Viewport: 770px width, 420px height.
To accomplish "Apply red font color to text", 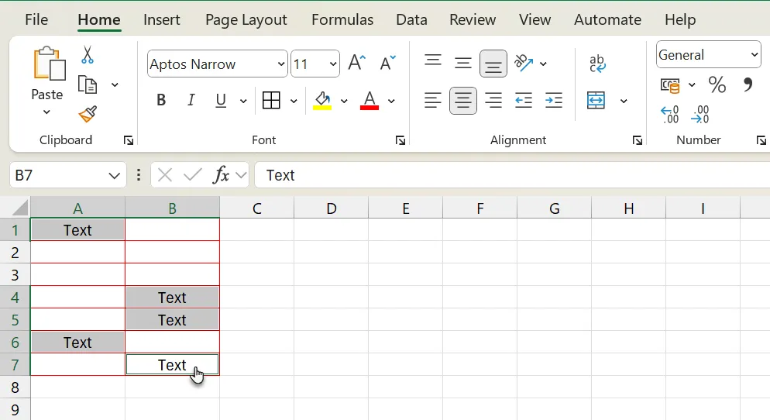I will (370, 101).
